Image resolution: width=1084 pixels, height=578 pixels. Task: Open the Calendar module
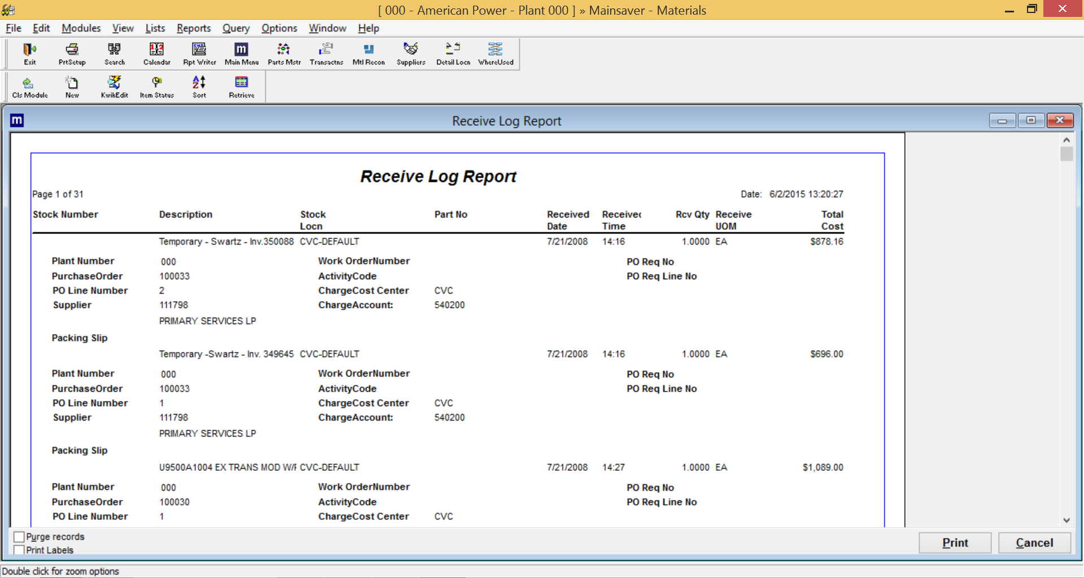click(x=156, y=54)
